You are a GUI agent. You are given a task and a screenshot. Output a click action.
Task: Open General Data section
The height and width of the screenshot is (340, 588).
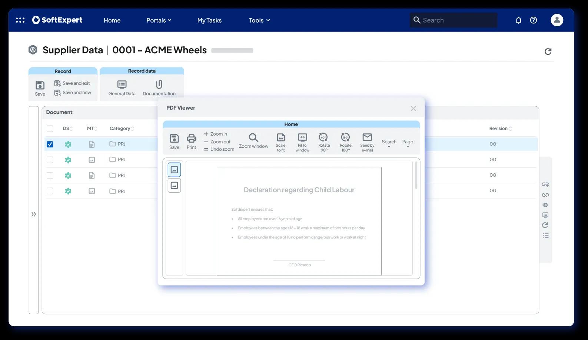tap(122, 88)
